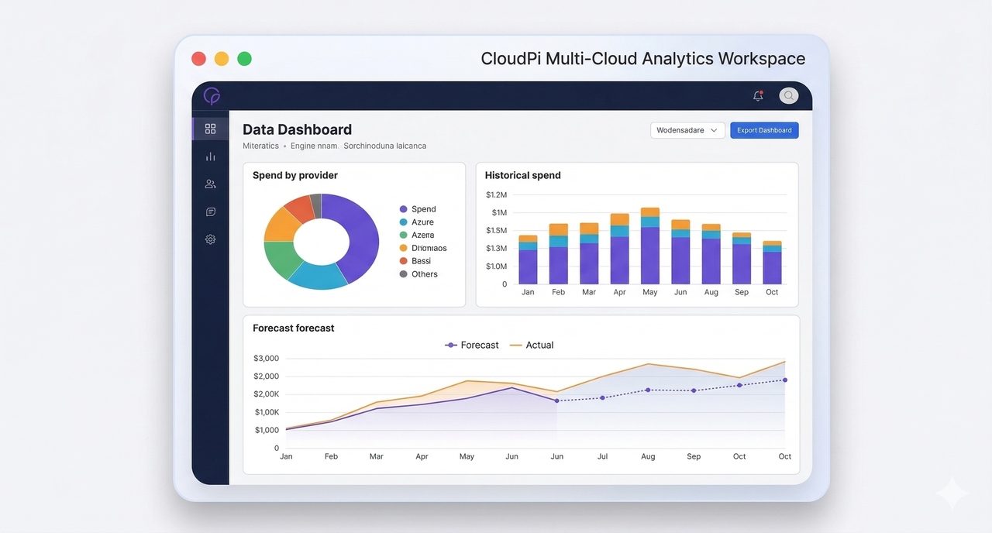Click the Export Dashboard button
The height and width of the screenshot is (533, 992).
(764, 130)
